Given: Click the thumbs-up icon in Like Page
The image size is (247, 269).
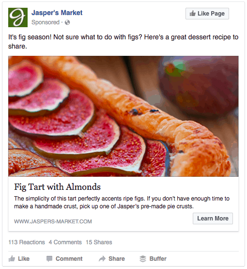Looking at the screenshot, I should coord(193,14).
